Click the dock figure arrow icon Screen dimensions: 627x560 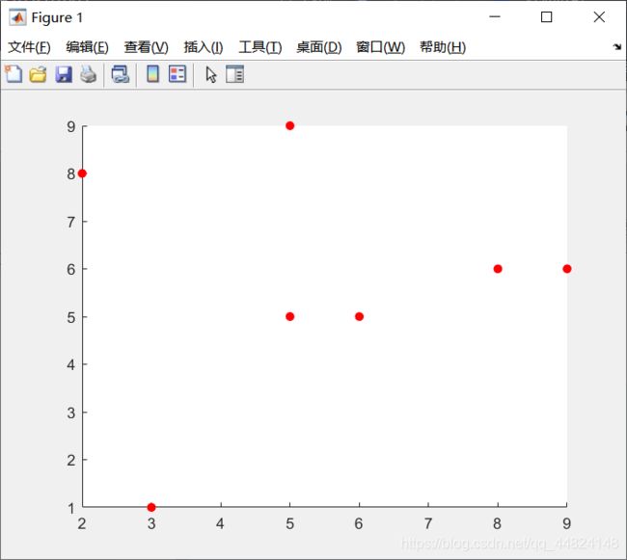[x=617, y=46]
